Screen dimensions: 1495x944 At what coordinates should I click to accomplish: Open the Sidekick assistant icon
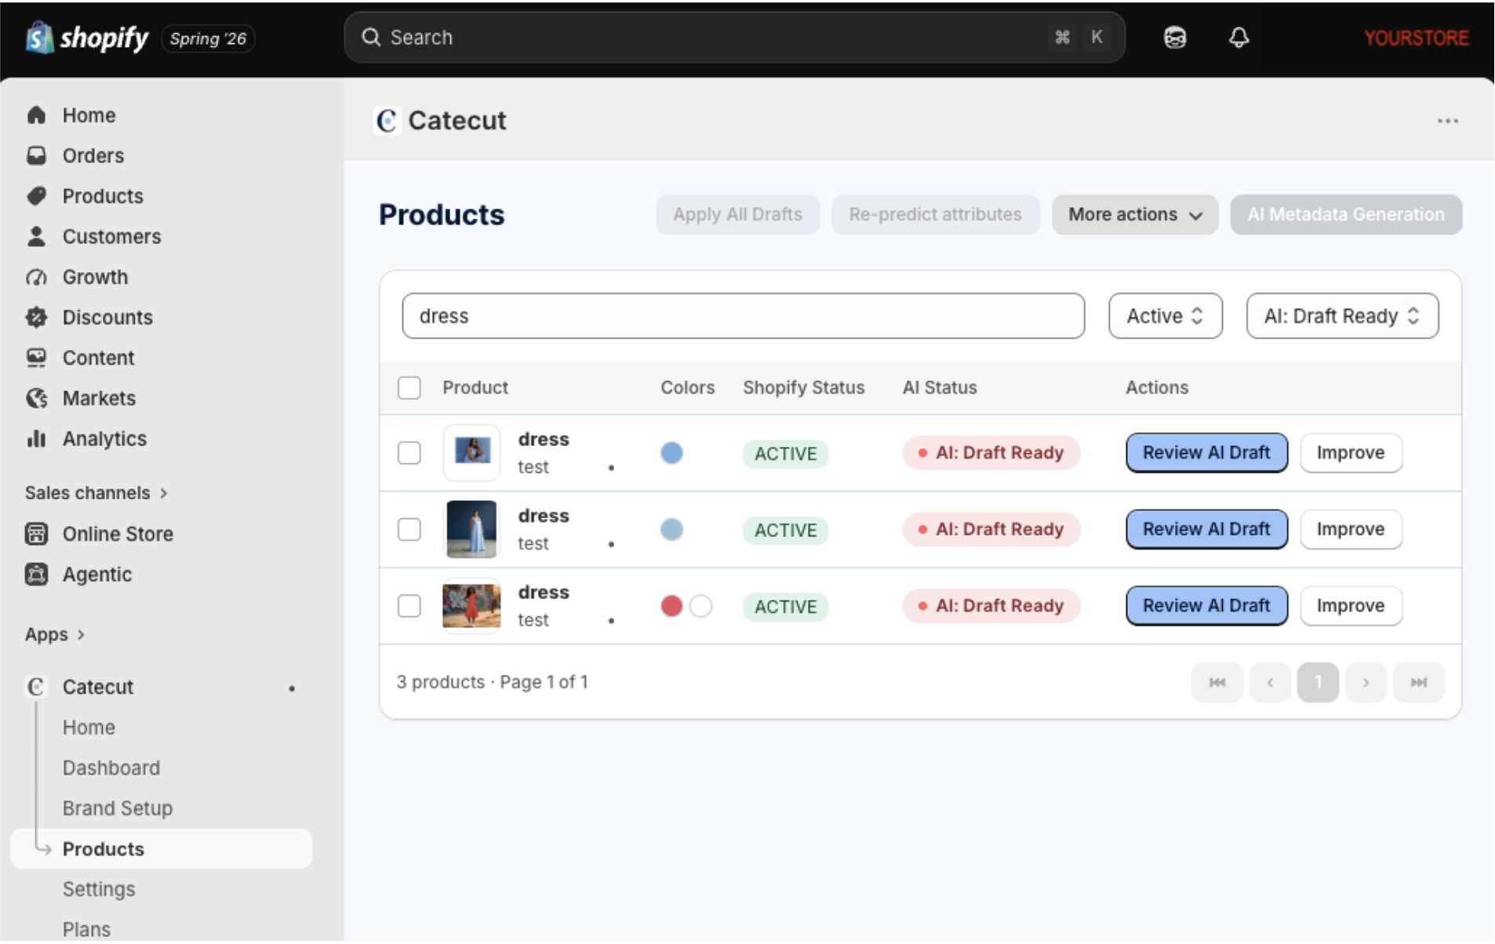(x=1174, y=38)
